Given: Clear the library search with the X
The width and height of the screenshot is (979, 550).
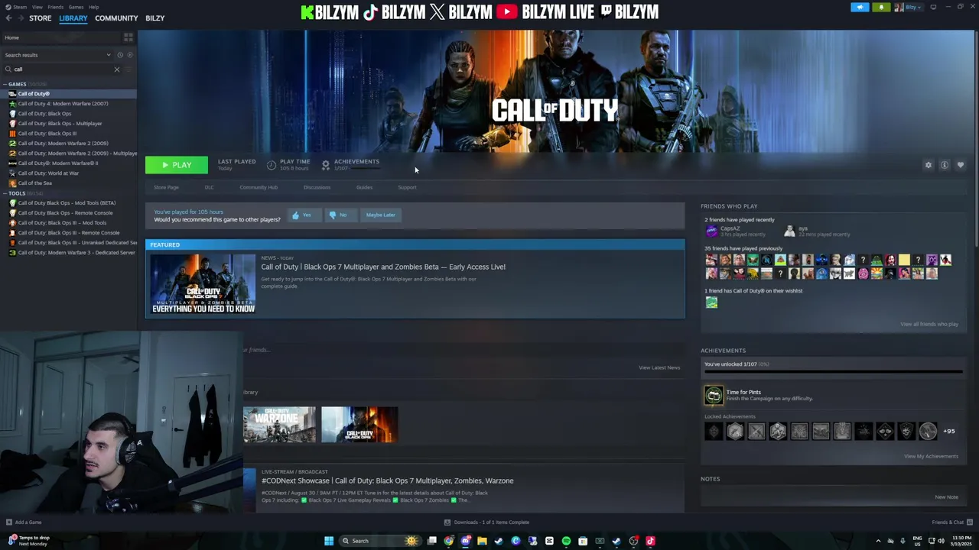Looking at the screenshot, I should (117, 70).
